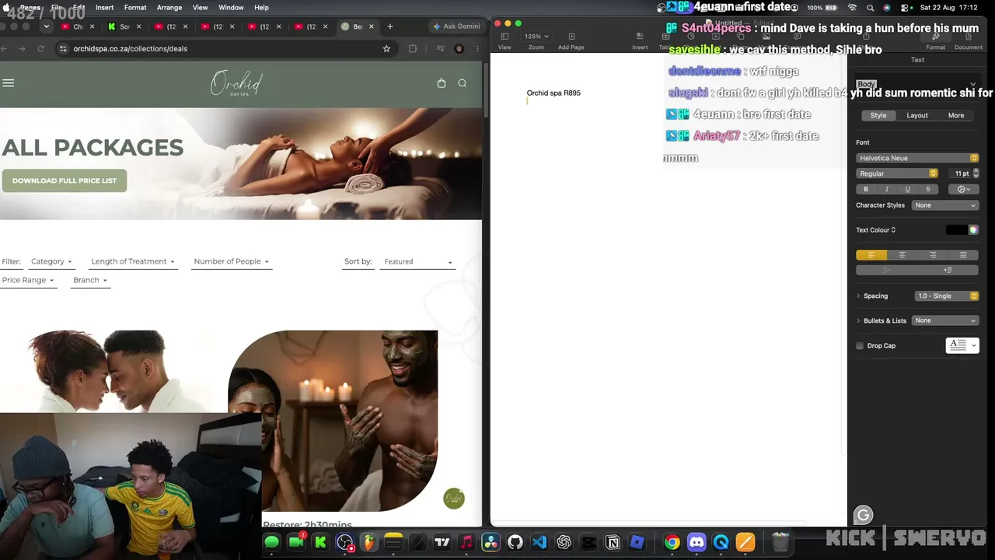Open the Character Styles dropdown
This screenshot has width=995, height=560.
tap(945, 205)
